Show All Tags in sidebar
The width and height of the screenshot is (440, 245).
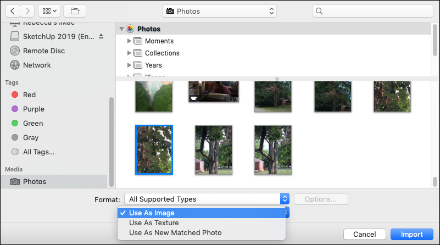[x=38, y=152]
